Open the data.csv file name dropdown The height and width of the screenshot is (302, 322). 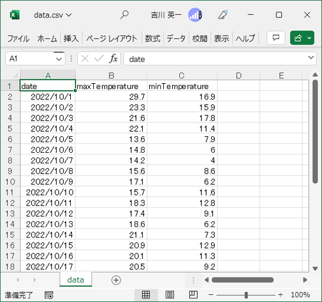pos(53,15)
